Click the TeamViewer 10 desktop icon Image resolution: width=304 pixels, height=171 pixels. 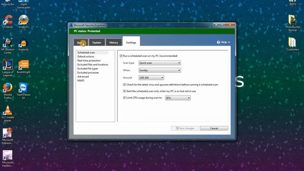(x=23, y=91)
